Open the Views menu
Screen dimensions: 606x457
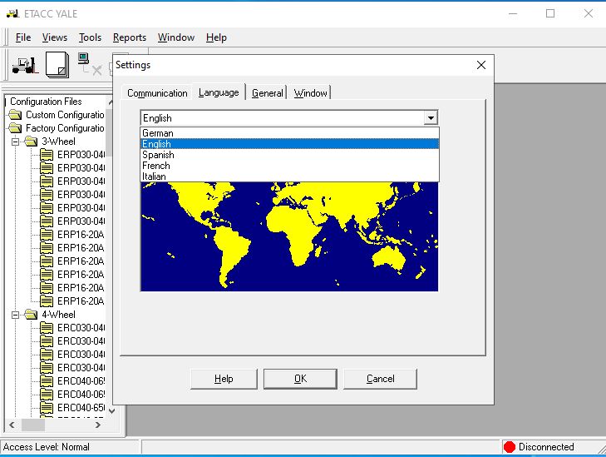click(55, 37)
